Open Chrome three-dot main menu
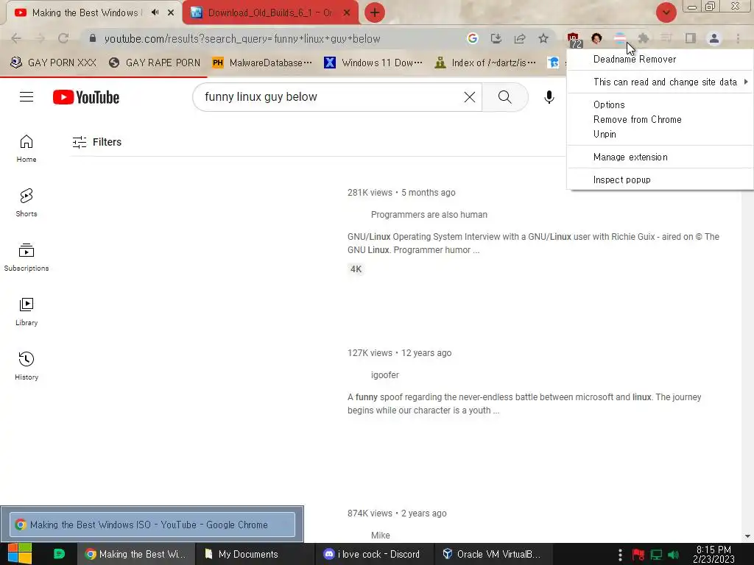Viewport: 754px width, 565px height. 738,38
